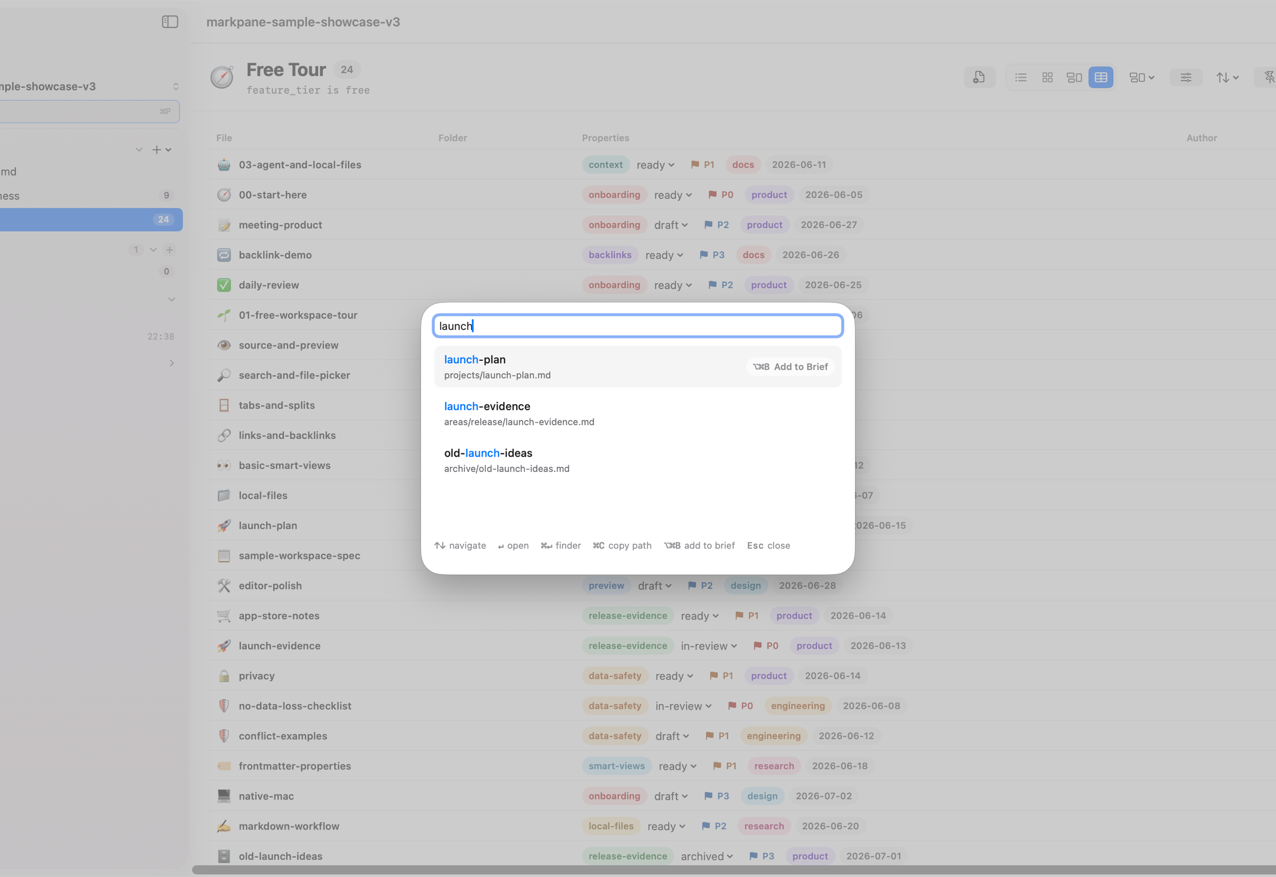Screen dimensions: 1276x877
Task: Click robot icon of 03-agent-and-local-files
Action: (x=224, y=165)
